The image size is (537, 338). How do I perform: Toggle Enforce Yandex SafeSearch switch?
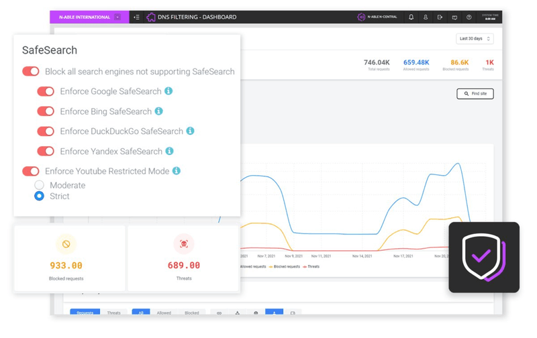pos(46,151)
